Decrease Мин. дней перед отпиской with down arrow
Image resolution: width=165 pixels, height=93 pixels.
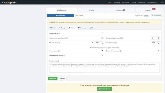159,39
